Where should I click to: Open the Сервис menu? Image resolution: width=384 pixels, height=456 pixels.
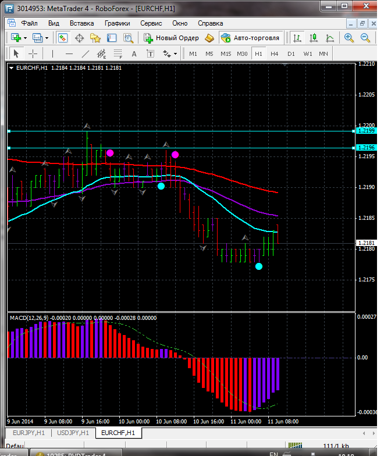coord(151,23)
